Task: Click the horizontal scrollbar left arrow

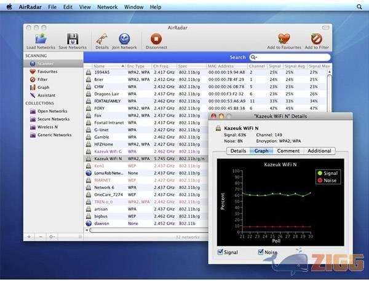Action: click(x=87, y=230)
